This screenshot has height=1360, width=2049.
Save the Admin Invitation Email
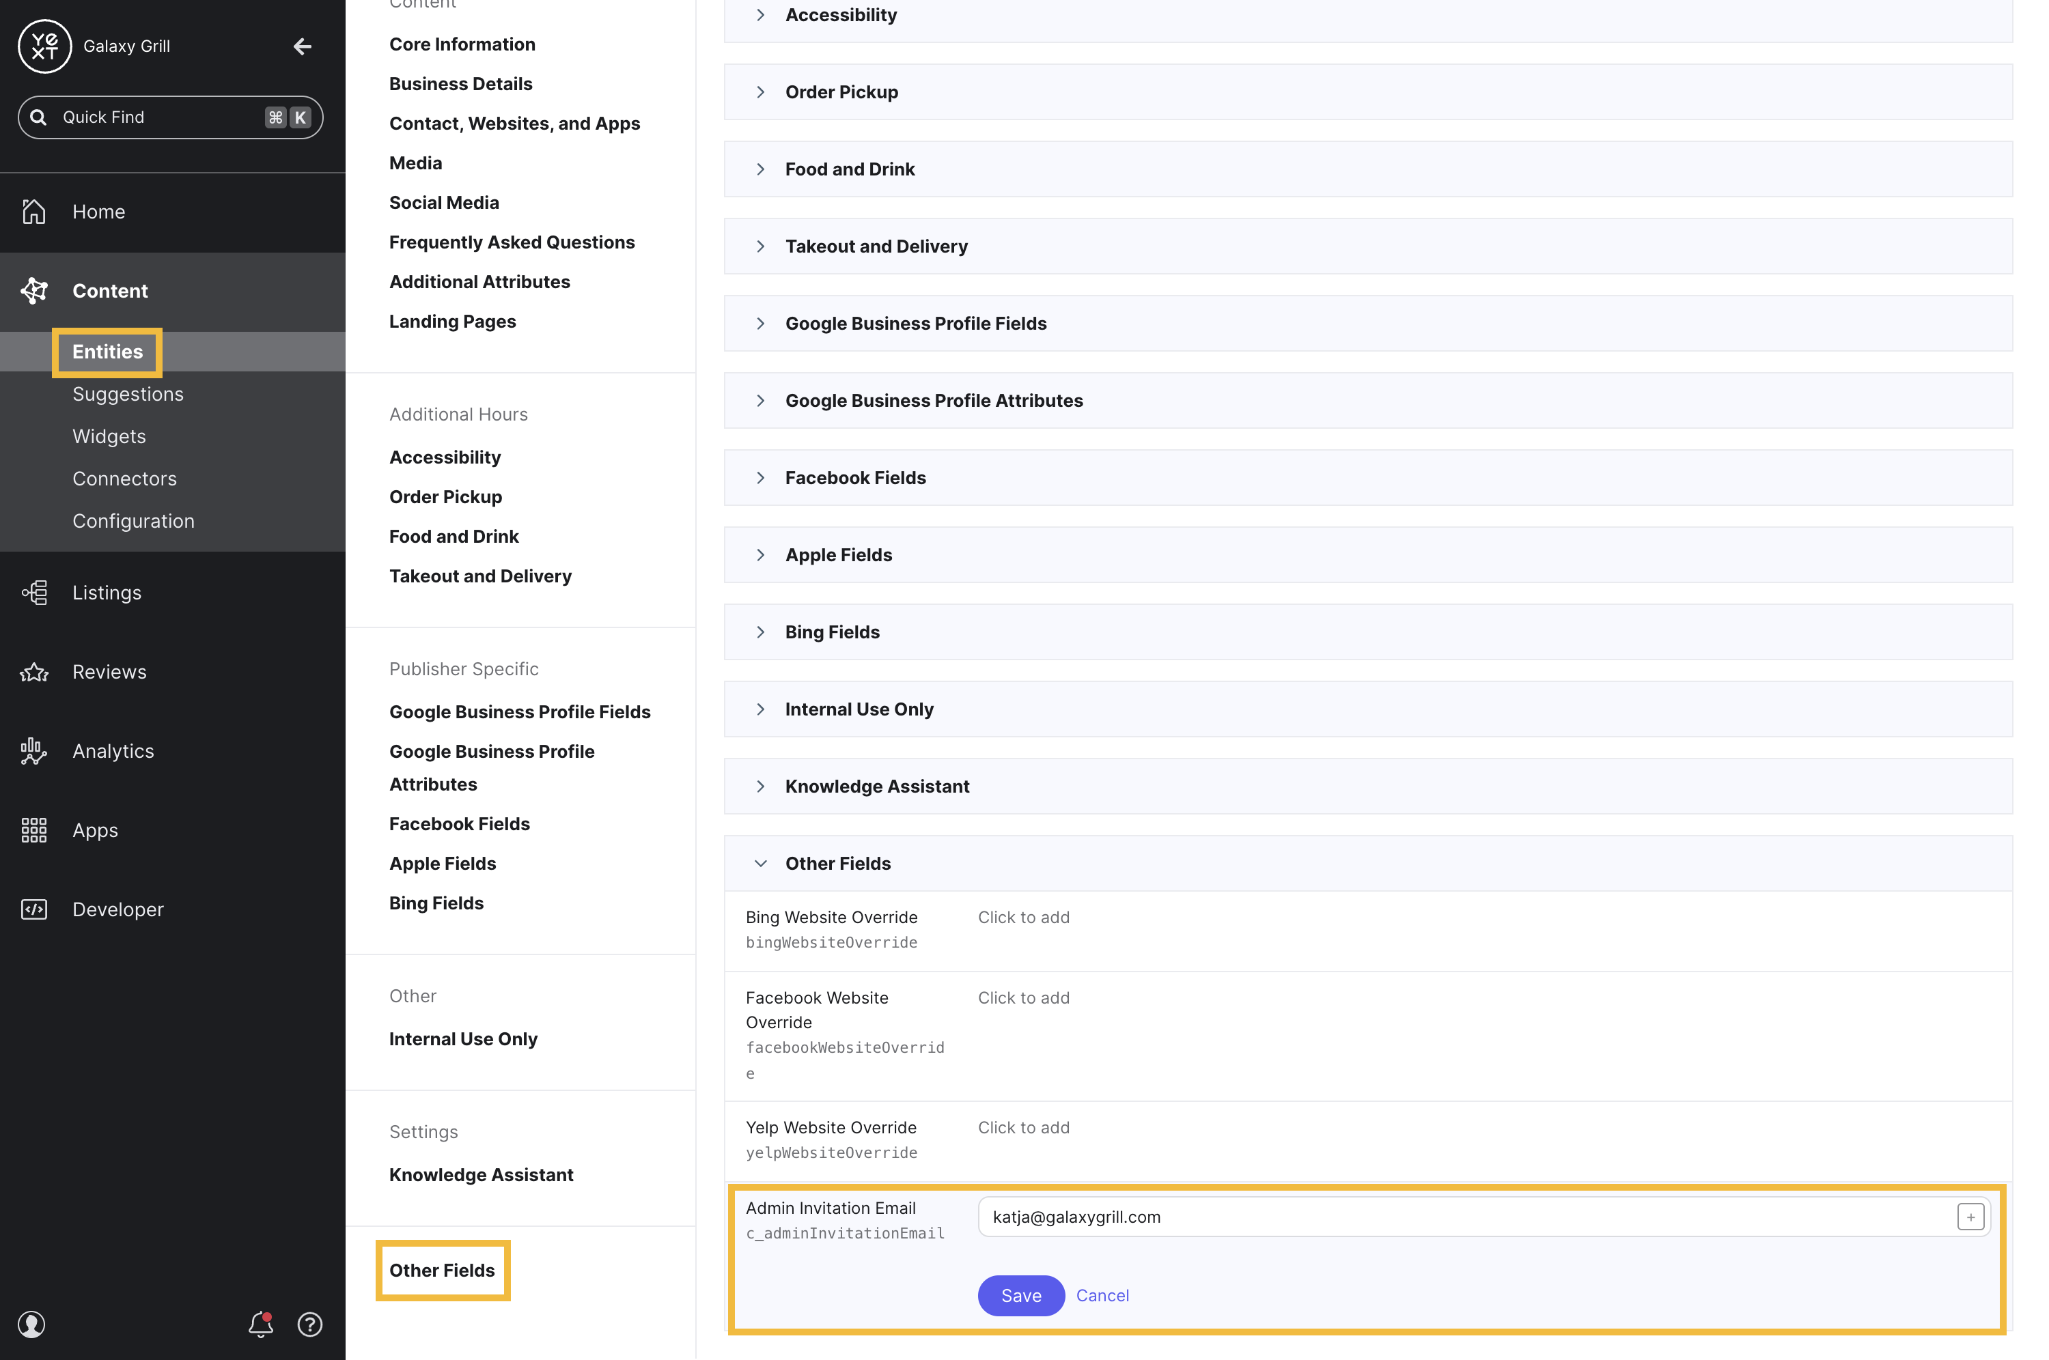pyautogui.click(x=1020, y=1295)
